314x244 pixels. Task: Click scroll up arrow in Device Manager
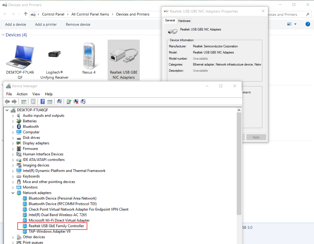(239, 110)
